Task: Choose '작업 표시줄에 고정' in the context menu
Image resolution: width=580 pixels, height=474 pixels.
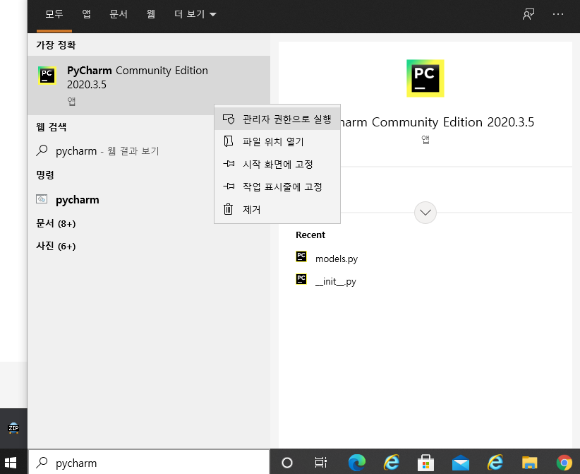Action: pyautogui.click(x=277, y=187)
